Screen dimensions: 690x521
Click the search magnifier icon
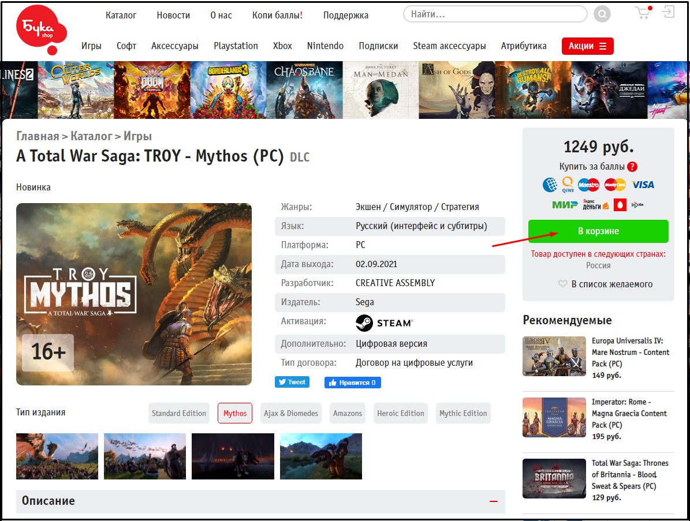tap(602, 14)
